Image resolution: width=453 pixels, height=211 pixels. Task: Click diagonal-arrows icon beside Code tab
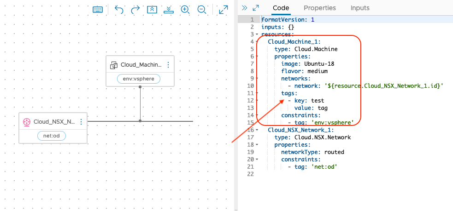point(256,8)
